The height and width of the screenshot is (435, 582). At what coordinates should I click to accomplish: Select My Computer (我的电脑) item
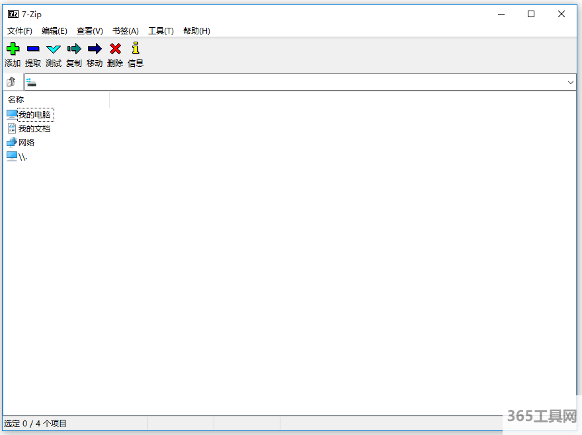point(34,115)
